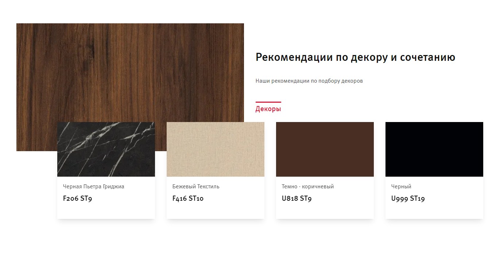Choose the dark brown U818 swatch image

[325, 149]
